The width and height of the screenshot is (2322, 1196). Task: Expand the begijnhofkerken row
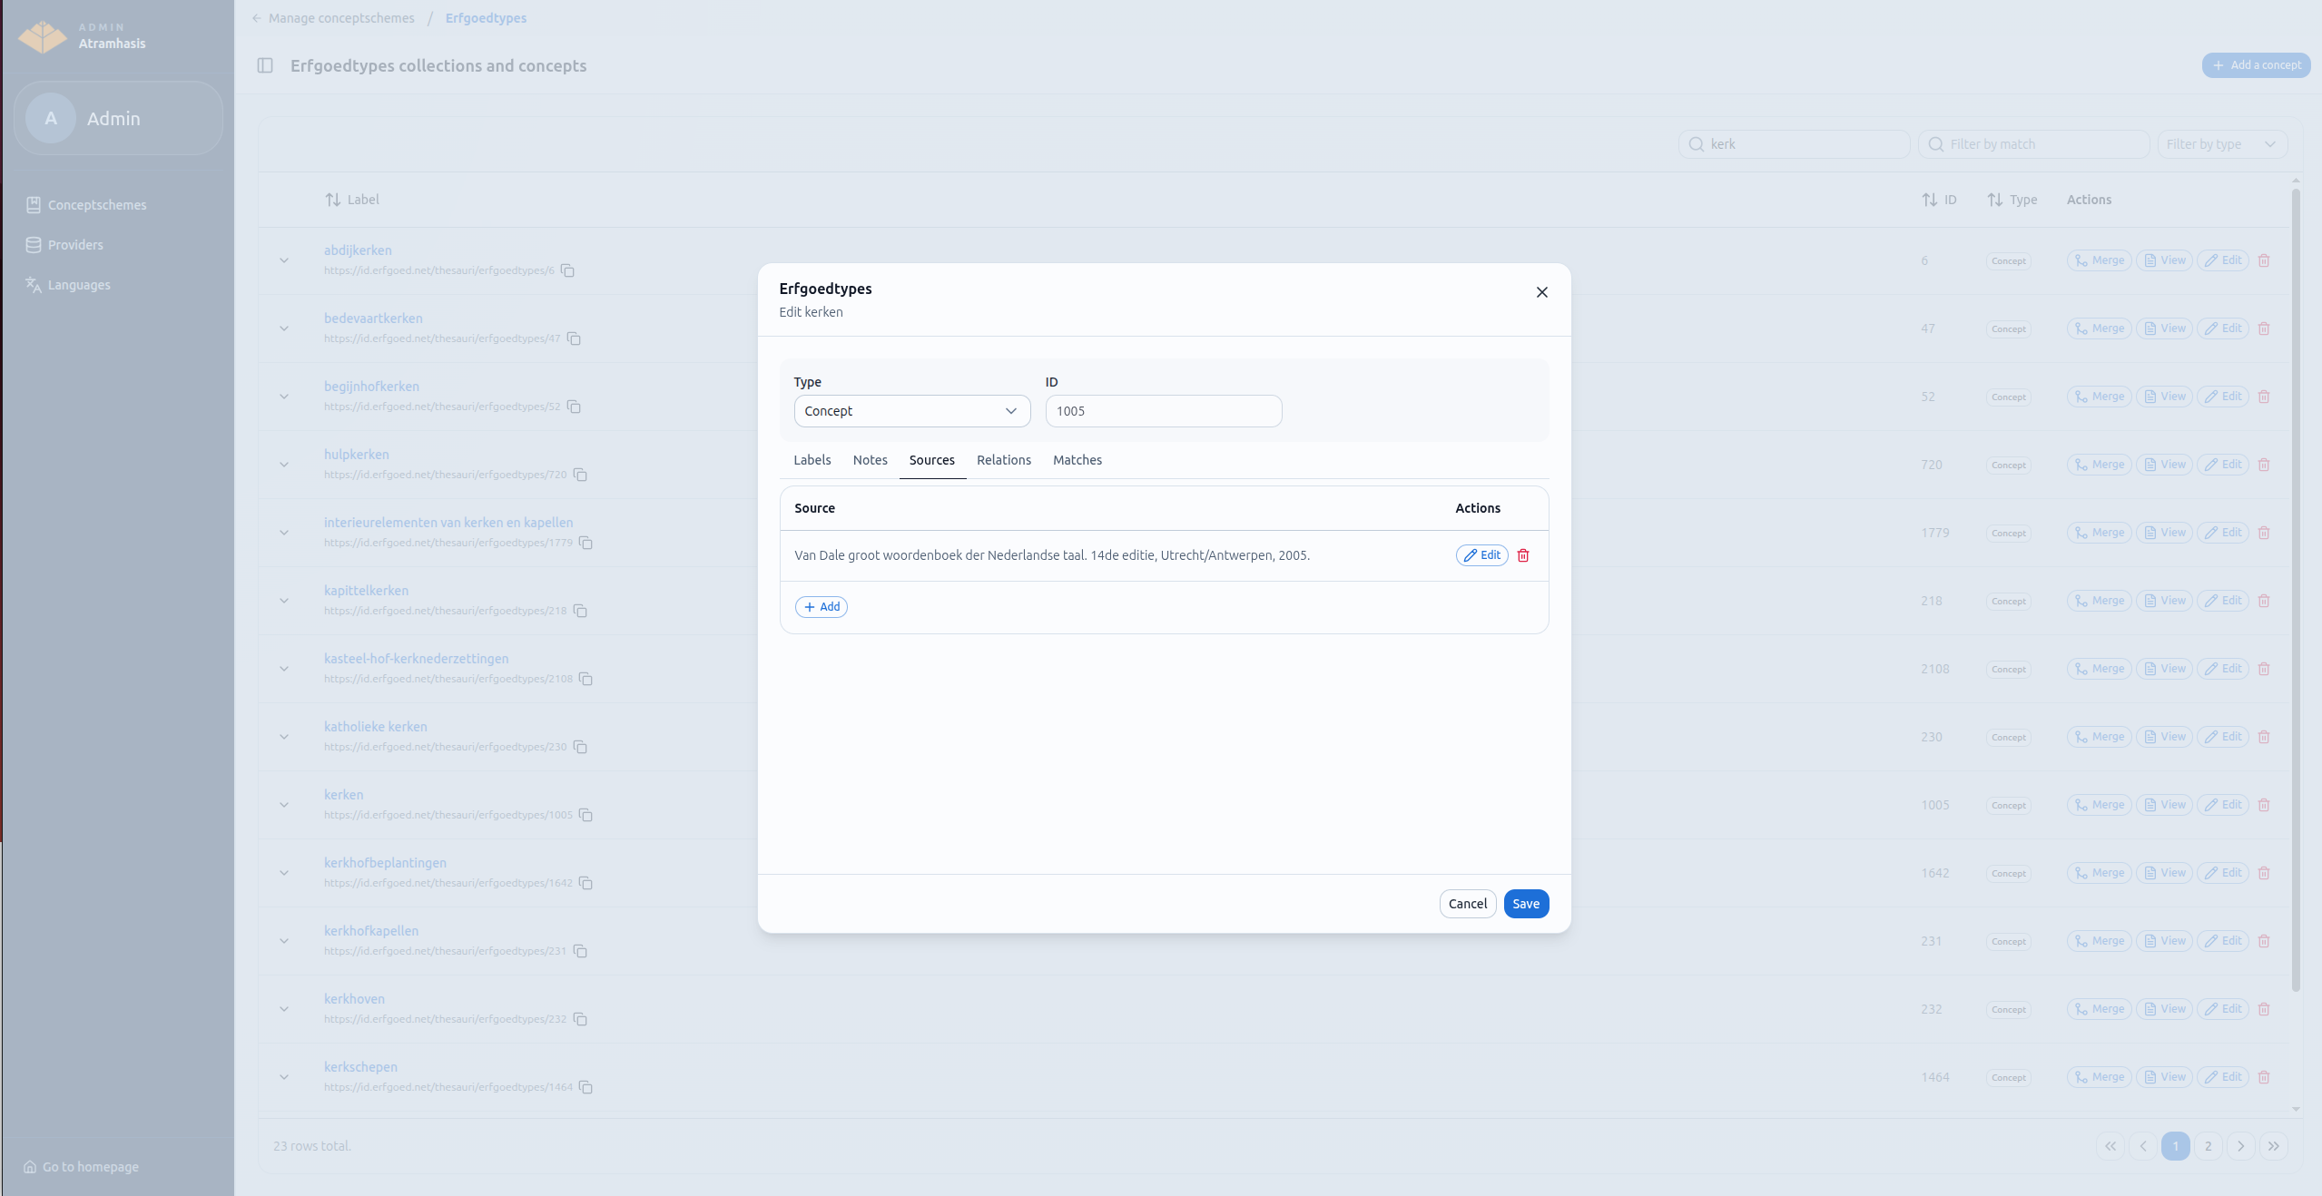284,397
